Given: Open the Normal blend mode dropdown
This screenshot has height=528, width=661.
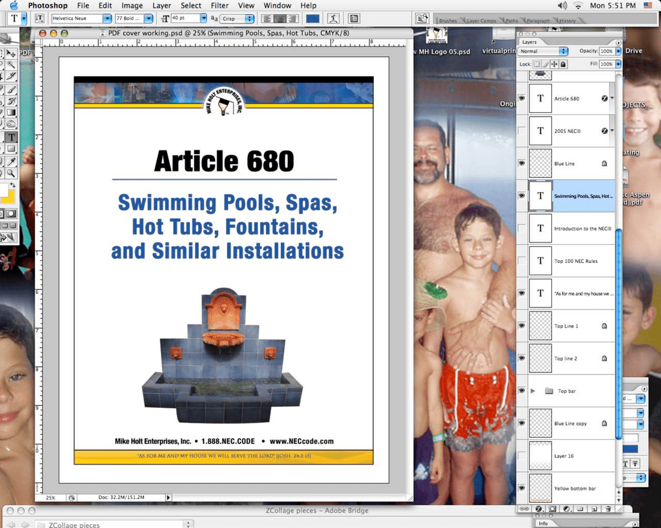Looking at the screenshot, I should [x=564, y=51].
